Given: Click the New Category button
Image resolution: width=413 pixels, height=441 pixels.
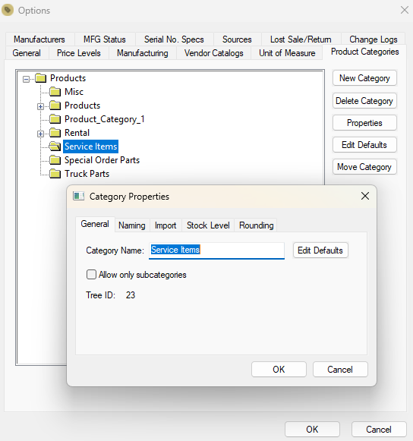Looking at the screenshot, I should pyautogui.click(x=364, y=78).
